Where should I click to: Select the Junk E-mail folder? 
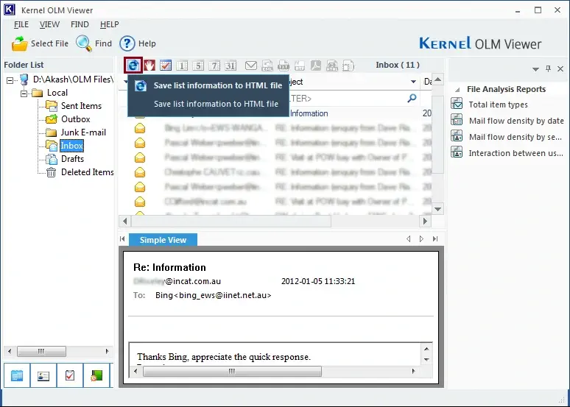[x=83, y=132]
